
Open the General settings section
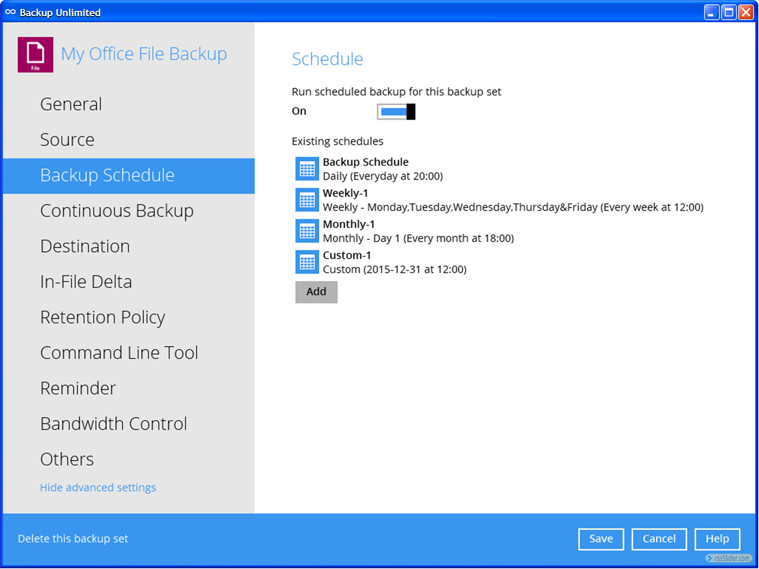[x=71, y=104]
